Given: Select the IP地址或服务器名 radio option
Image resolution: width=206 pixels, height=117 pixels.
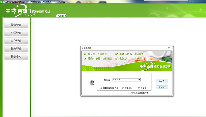Looking at the screenshot, I should (101, 88).
